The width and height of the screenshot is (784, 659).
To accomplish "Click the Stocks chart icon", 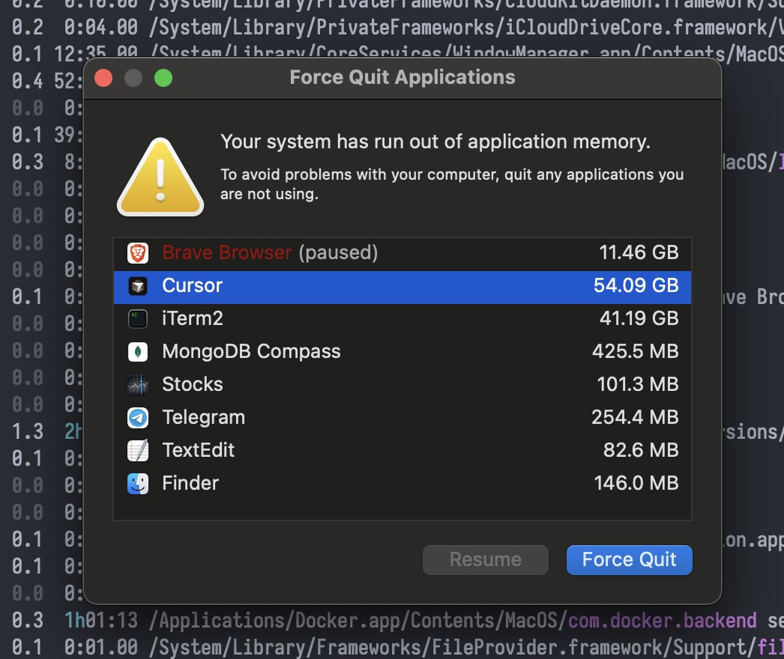I will click(137, 385).
